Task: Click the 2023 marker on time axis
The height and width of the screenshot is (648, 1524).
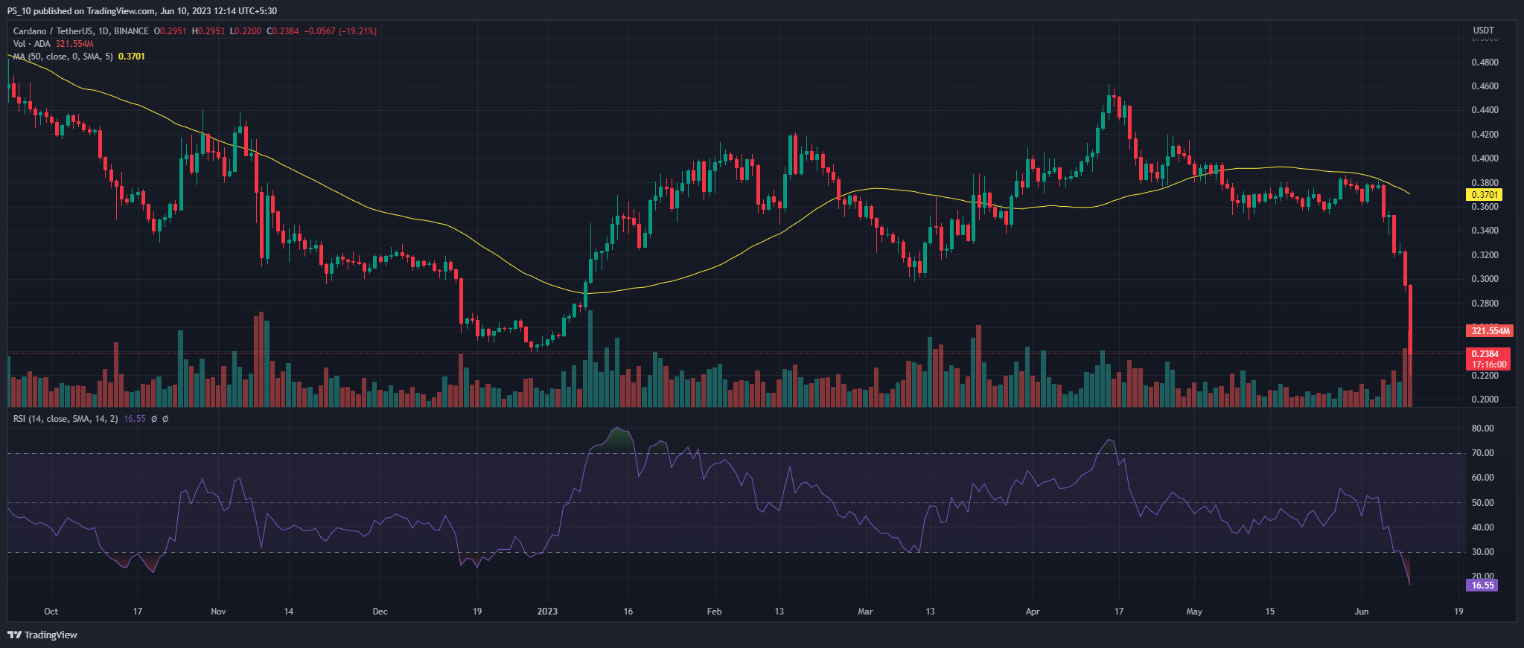Action: click(547, 612)
